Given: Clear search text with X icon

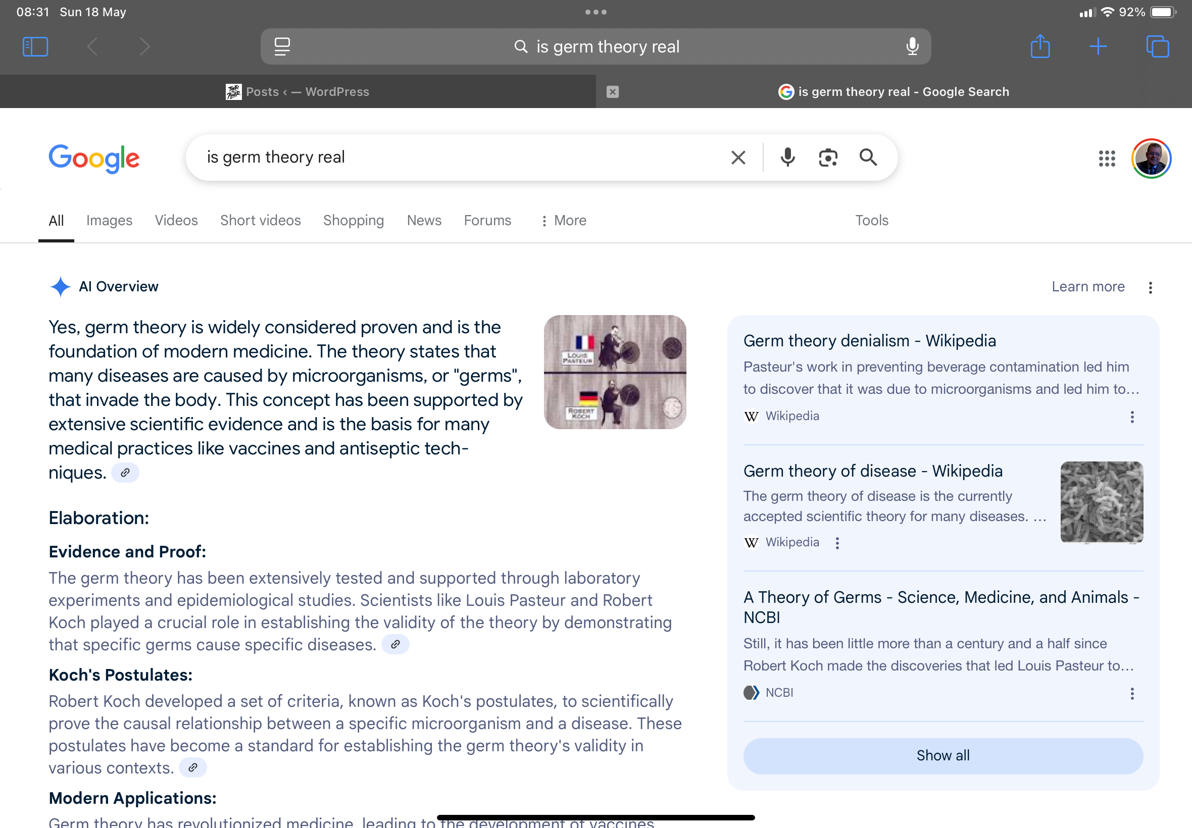Looking at the screenshot, I should click(738, 157).
